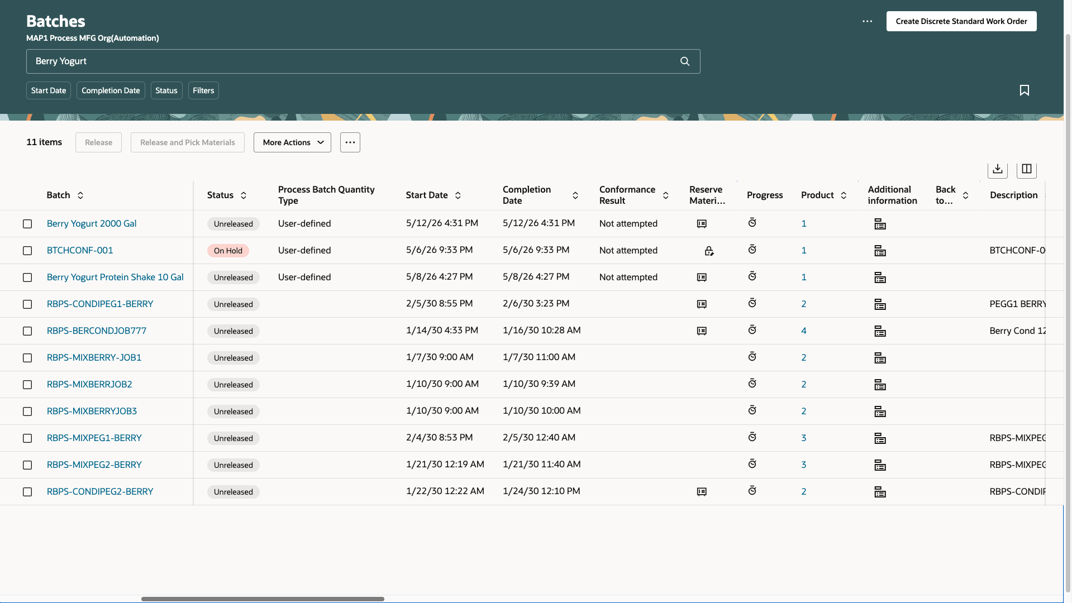1072x603 pixels.
Task: Open progress icon for BTCHCONF-001
Action: click(752, 250)
